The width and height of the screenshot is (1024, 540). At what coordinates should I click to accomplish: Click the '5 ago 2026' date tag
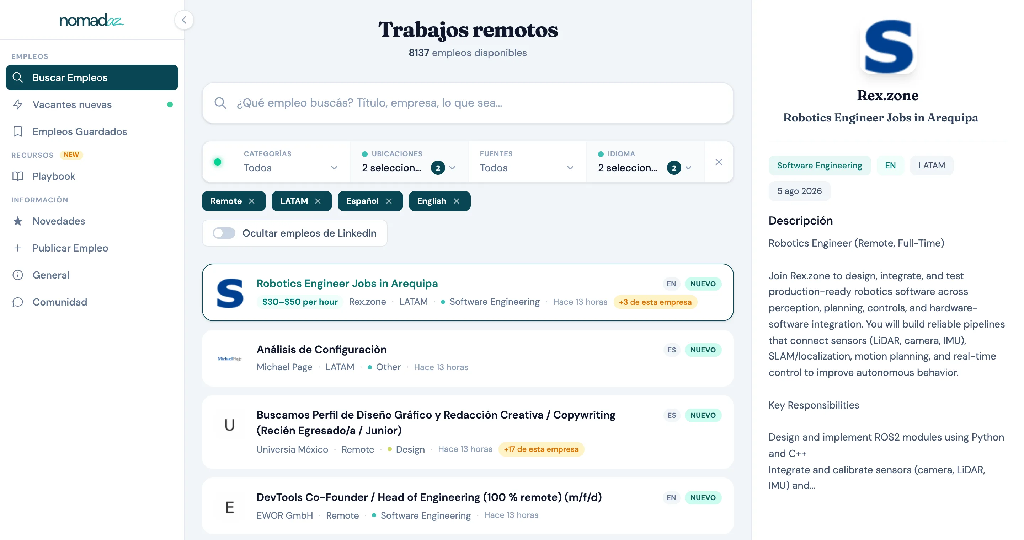click(799, 191)
